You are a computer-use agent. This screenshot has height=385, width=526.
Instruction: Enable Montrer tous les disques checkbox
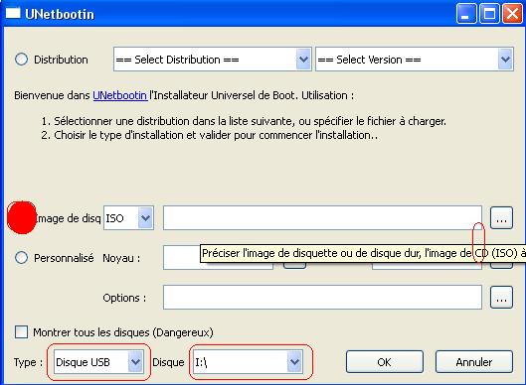(x=21, y=332)
